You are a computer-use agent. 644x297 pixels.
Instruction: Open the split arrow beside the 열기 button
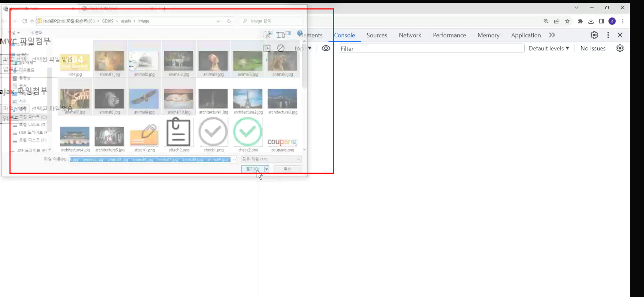266,169
